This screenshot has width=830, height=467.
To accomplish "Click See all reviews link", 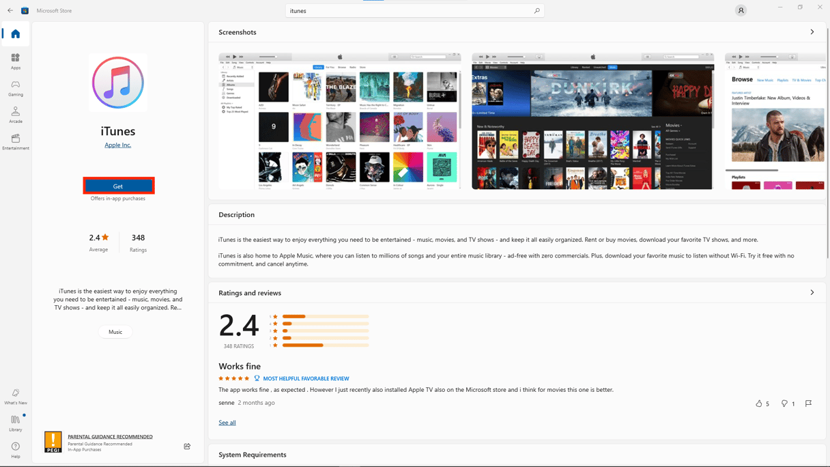I will click(x=227, y=423).
